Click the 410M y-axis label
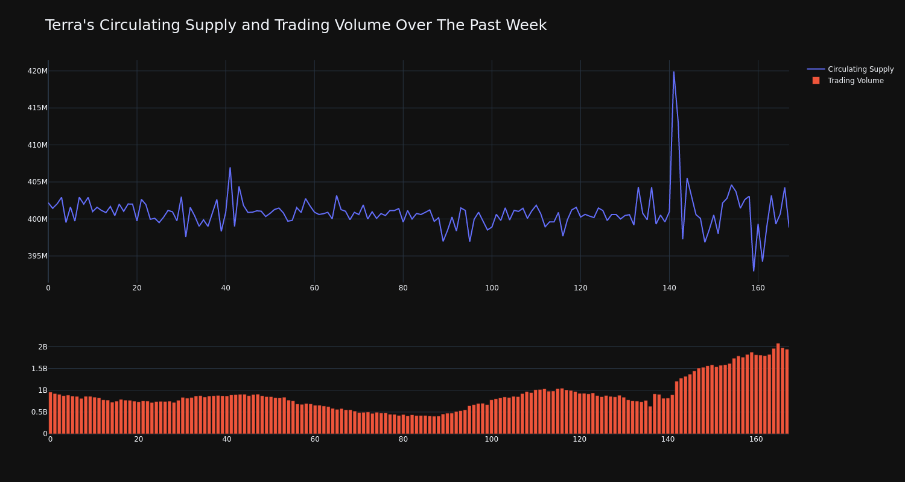 pos(37,145)
